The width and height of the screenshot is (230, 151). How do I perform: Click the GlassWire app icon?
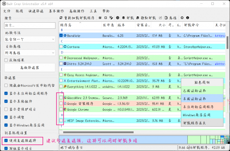click(65, 98)
